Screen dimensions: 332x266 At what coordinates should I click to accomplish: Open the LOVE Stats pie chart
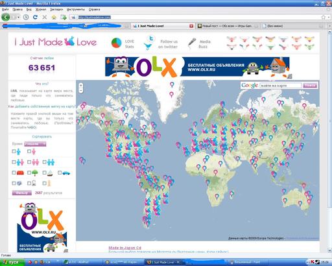tap(116, 43)
